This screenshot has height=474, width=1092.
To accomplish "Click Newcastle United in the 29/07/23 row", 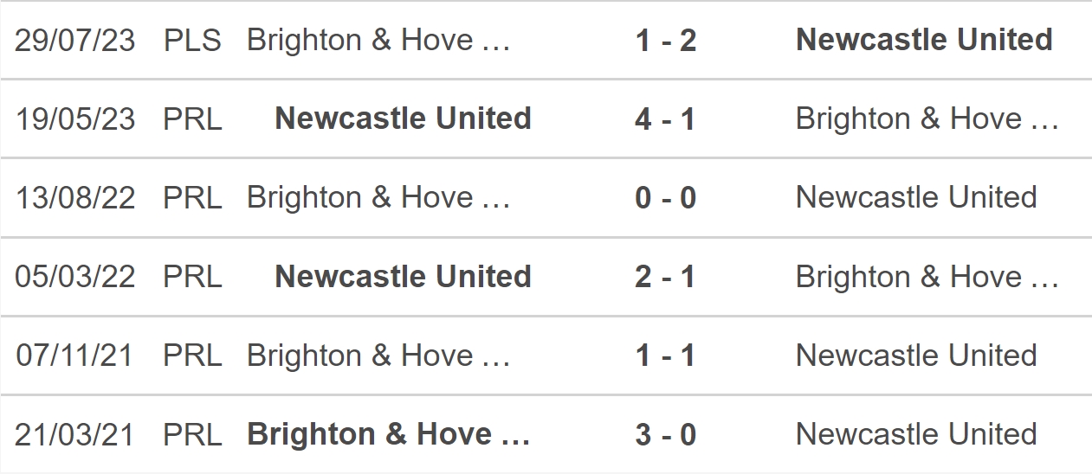I will click(x=924, y=40).
